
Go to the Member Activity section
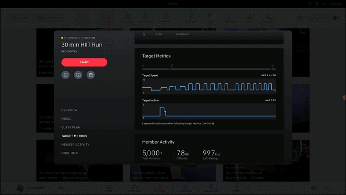[x=75, y=145]
